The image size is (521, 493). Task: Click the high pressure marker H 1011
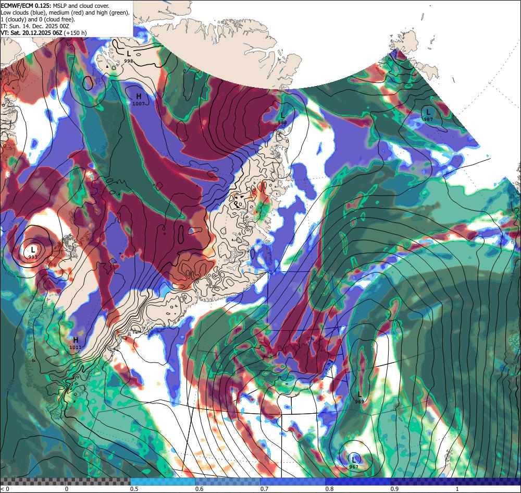(76, 343)
